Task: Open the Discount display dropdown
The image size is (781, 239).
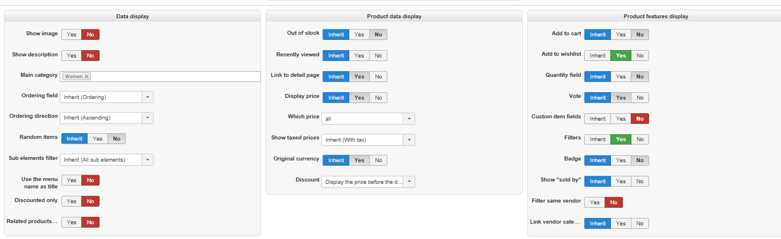Action: (408, 182)
